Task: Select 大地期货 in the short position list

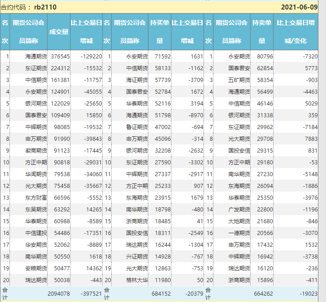Action: pos(239,221)
